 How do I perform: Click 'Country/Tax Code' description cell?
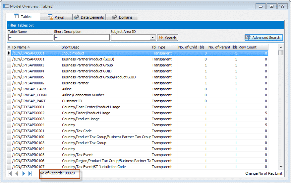point(106,131)
